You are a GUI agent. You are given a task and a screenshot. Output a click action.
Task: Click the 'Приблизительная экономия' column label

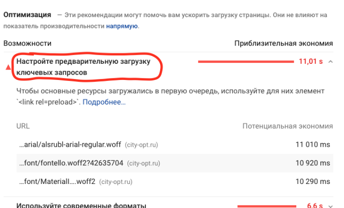[x=284, y=43]
